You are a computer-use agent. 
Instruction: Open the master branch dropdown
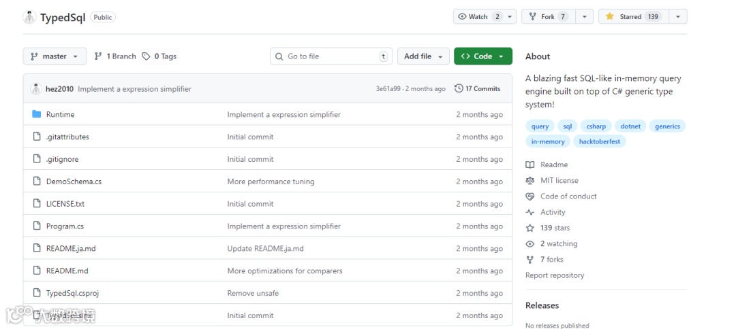(x=55, y=56)
